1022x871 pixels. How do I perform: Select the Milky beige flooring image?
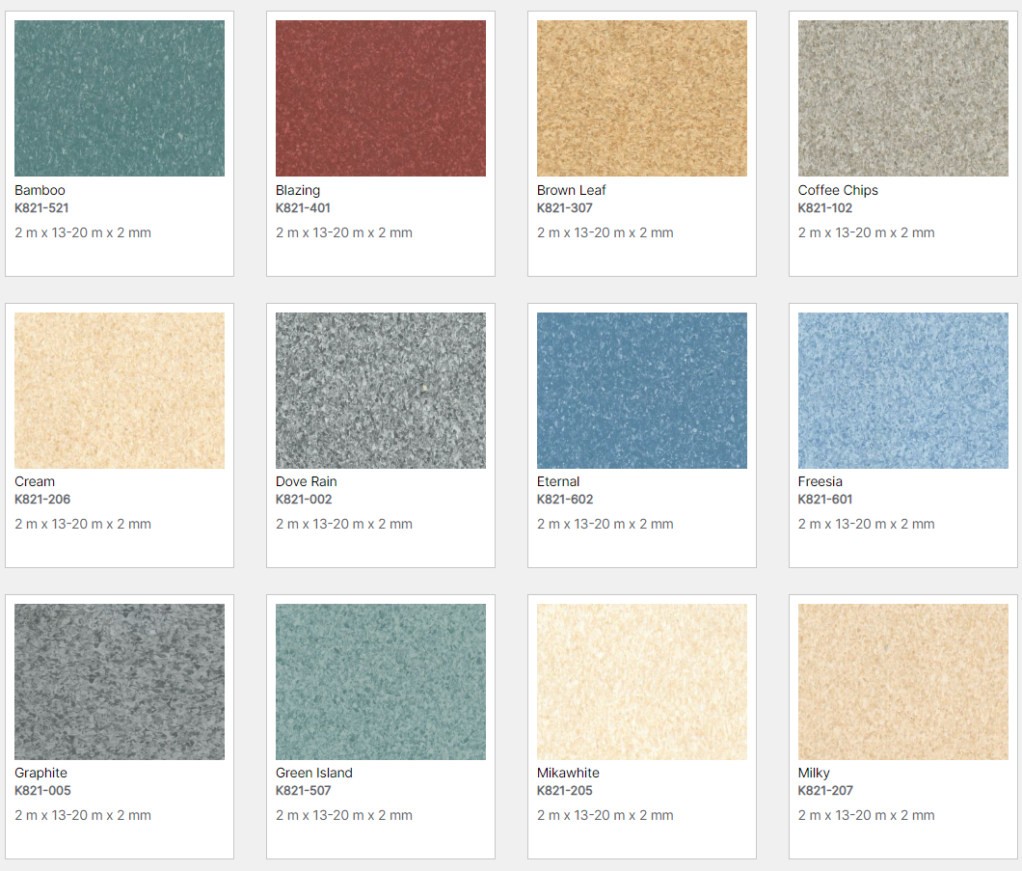[903, 682]
